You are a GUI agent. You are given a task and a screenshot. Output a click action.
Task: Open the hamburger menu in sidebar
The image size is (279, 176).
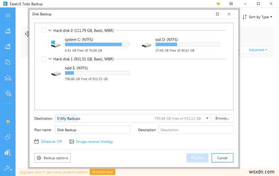[8, 16]
